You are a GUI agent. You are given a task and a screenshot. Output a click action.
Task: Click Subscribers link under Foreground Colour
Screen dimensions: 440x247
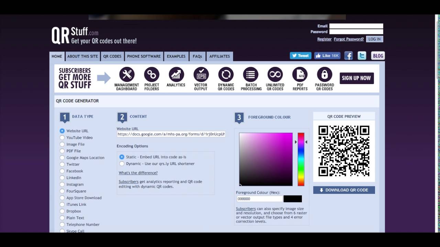coord(246,209)
